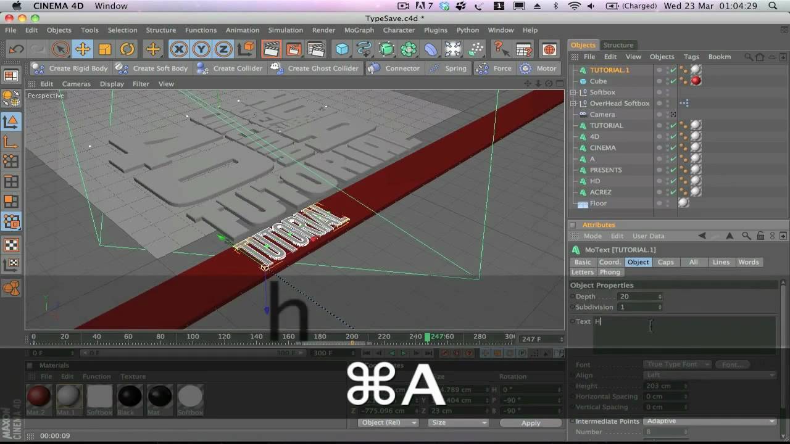Select the PRESENTS MoText object

pyautogui.click(x=605, y=170)
